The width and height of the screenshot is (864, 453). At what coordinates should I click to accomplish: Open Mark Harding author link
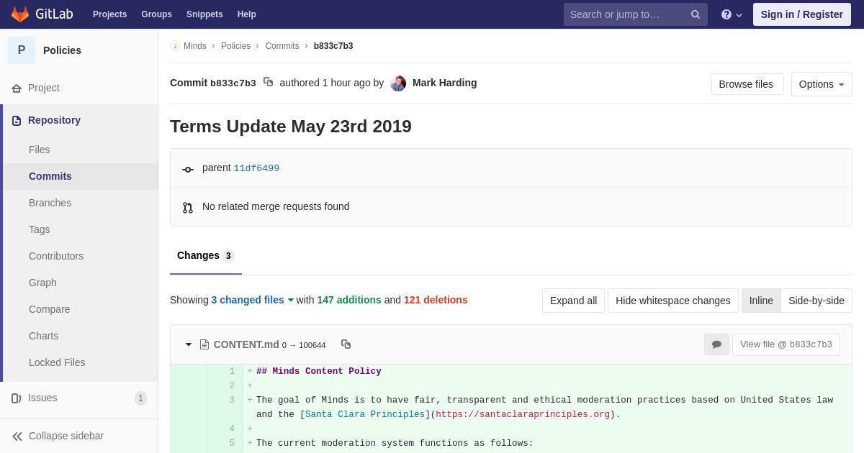[444, 83]
